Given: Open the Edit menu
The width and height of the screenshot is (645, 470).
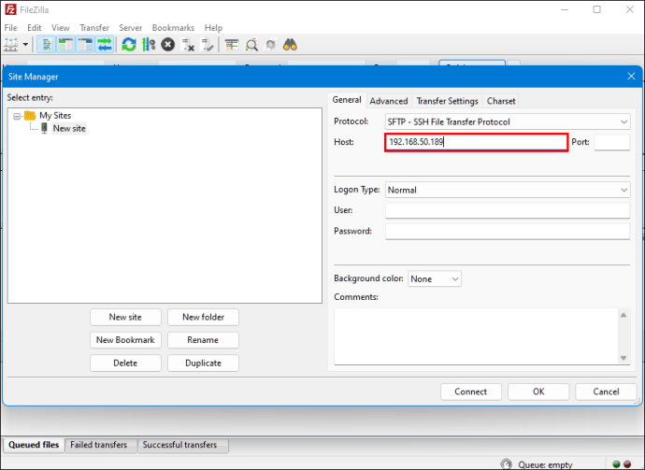Looking at the screenshot, I should click(x=35, y=27).
